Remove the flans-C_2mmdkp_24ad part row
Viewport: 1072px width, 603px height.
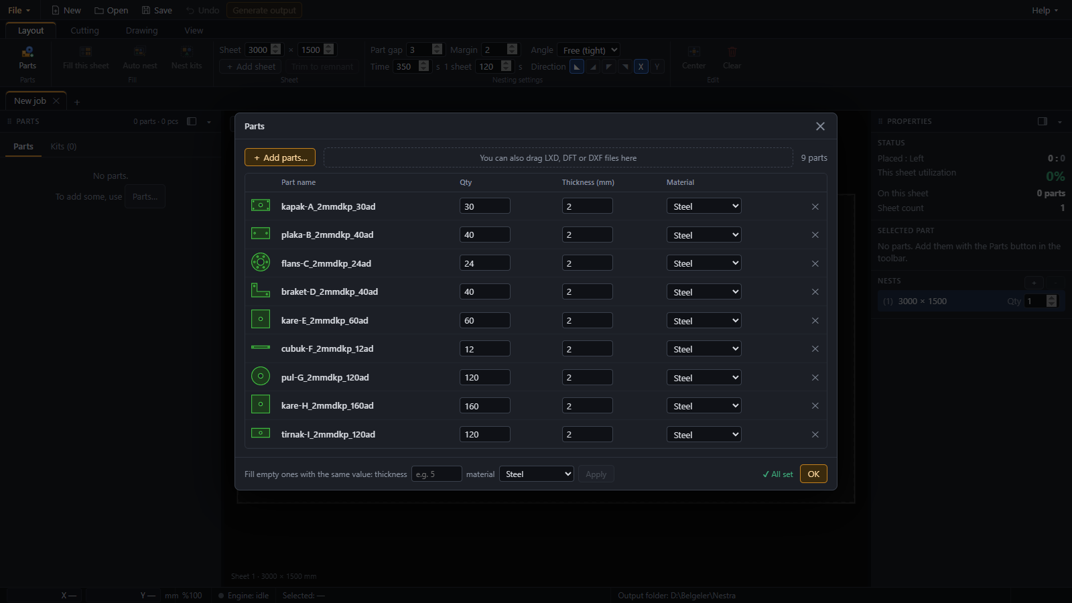point(815,263)
